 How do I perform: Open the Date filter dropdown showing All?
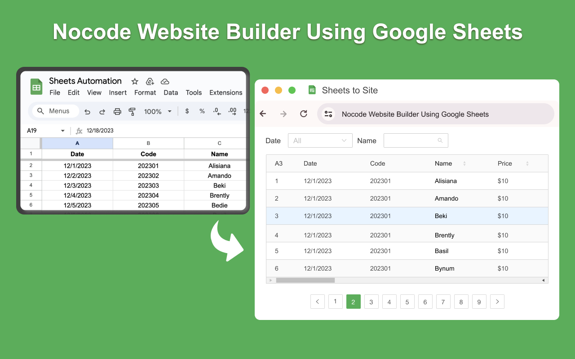(320, 140)
